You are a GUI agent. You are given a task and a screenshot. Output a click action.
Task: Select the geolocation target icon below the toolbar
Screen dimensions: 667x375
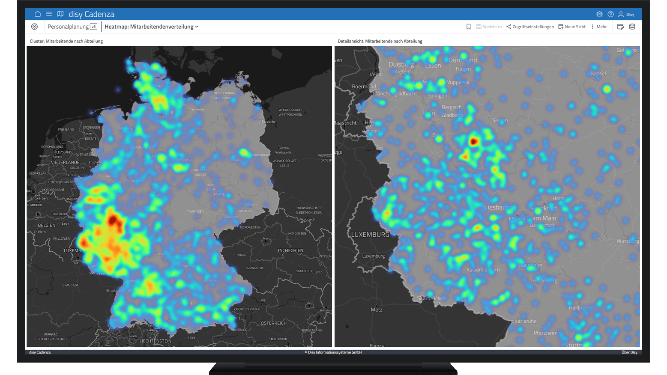click(x=34, y=27)
